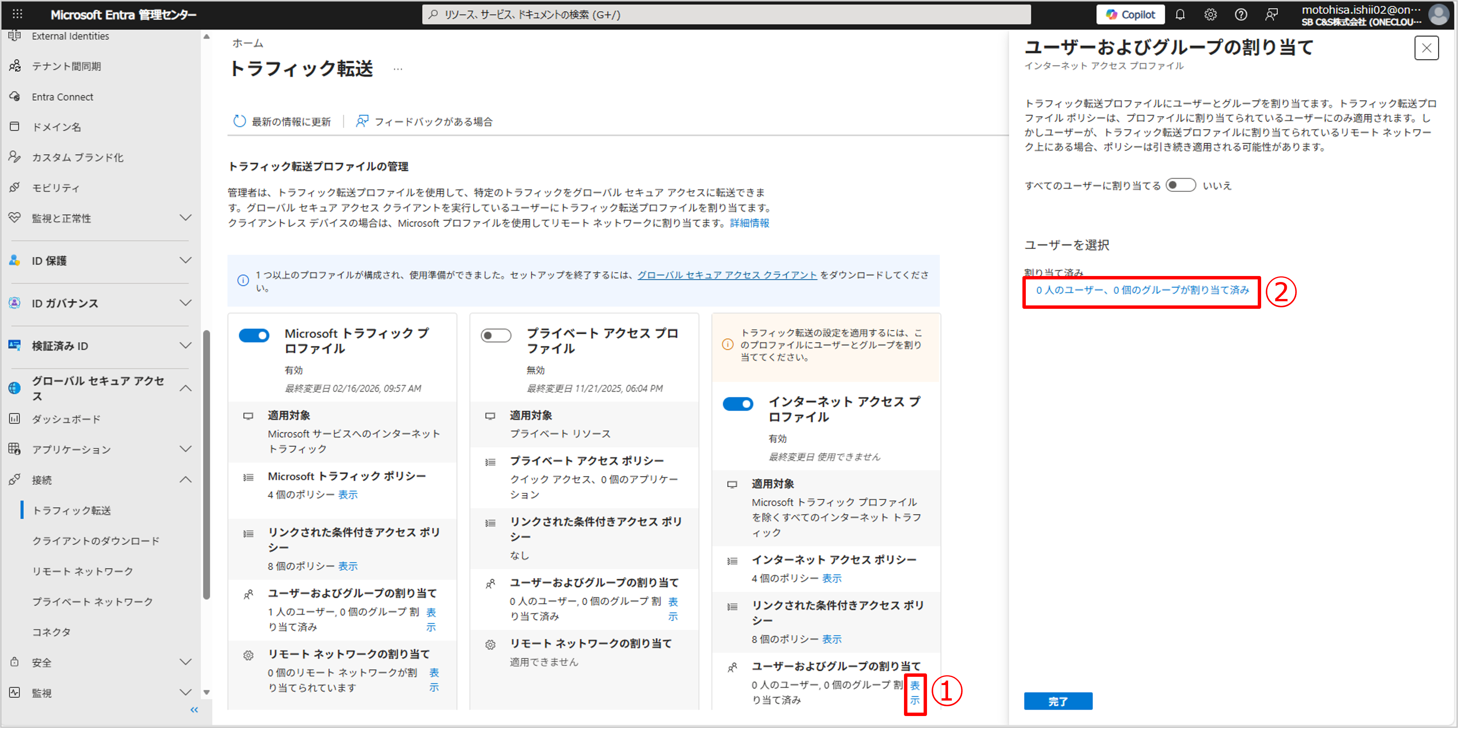
Task: Click the search box for resources
Action: pos(726,15)
